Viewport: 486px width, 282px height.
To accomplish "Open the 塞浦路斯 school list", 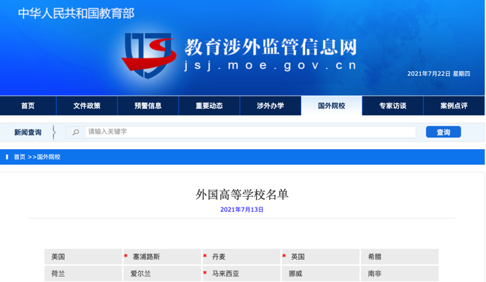I will 162,257.
